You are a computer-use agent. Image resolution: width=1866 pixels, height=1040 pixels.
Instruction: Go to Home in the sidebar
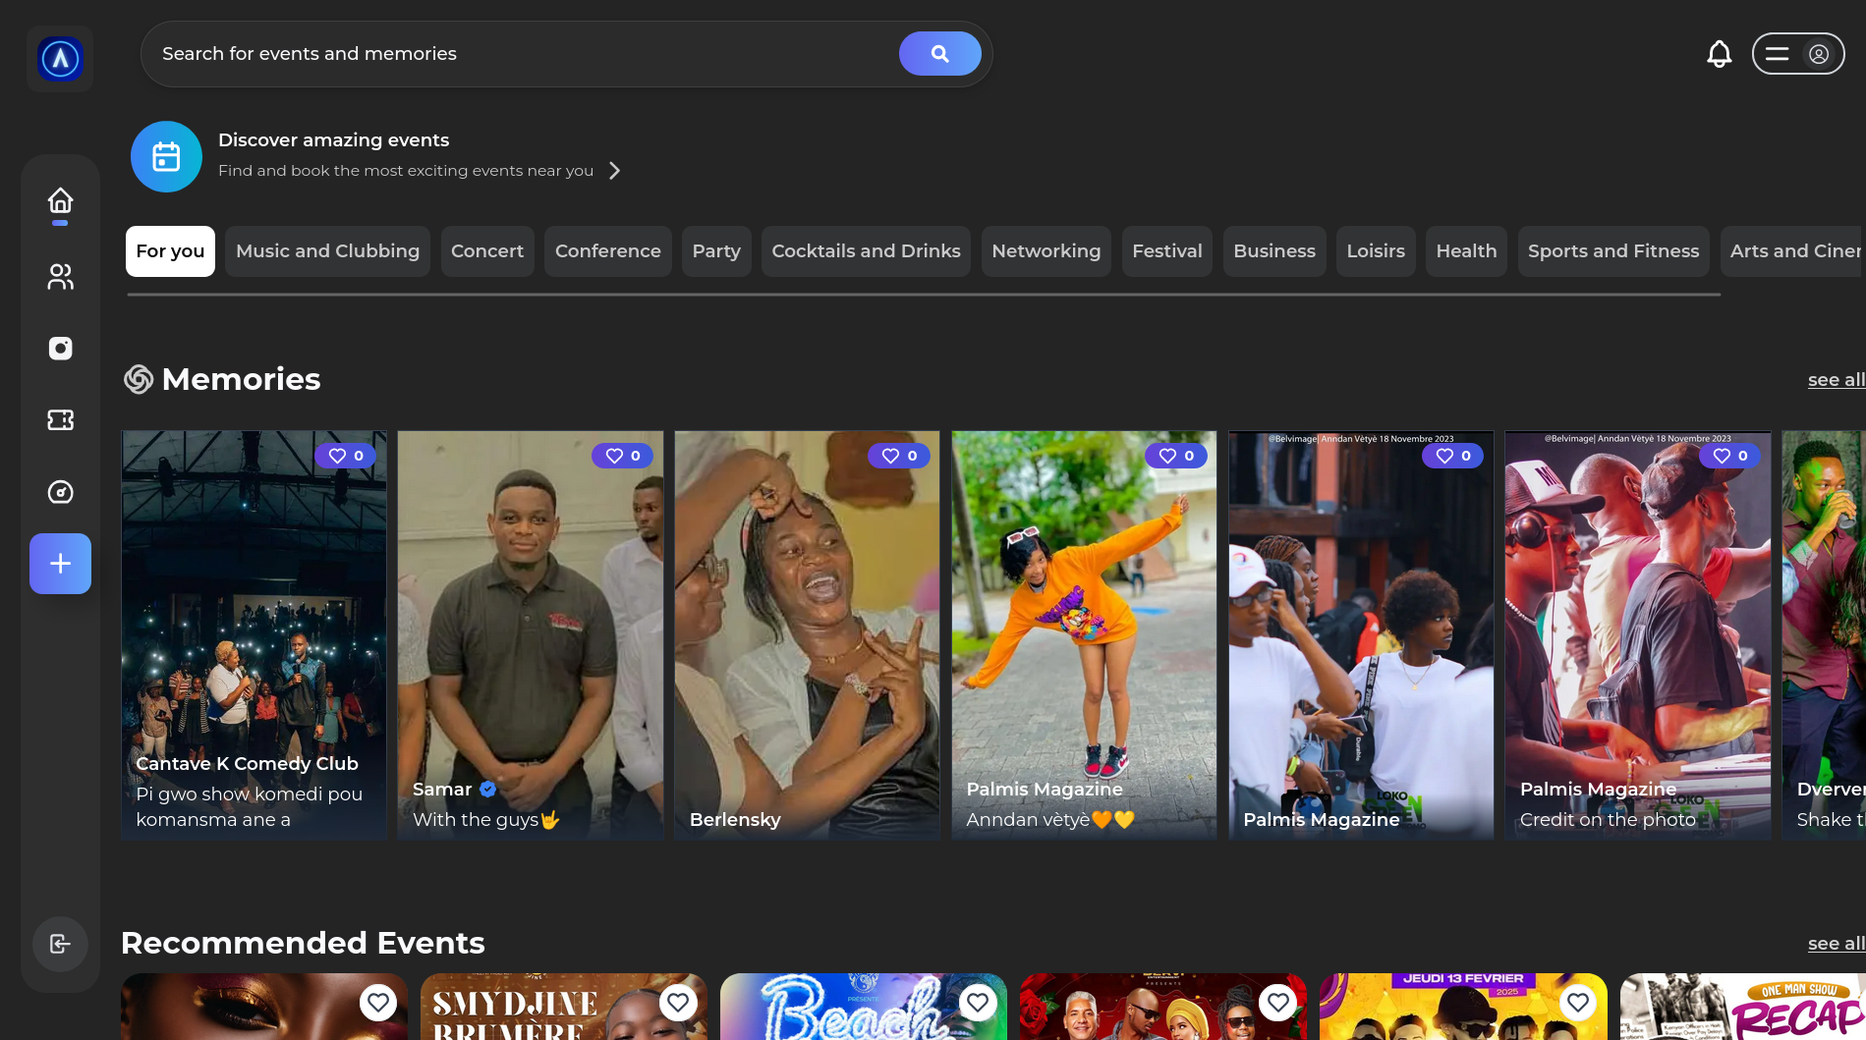[x=60, y=201]
